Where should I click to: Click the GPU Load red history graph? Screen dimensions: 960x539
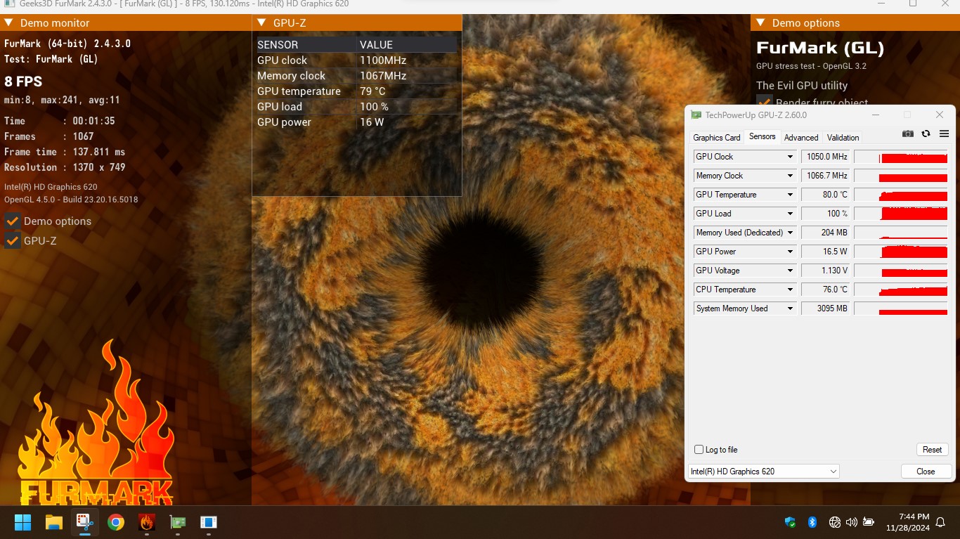(x=901, y=214)
